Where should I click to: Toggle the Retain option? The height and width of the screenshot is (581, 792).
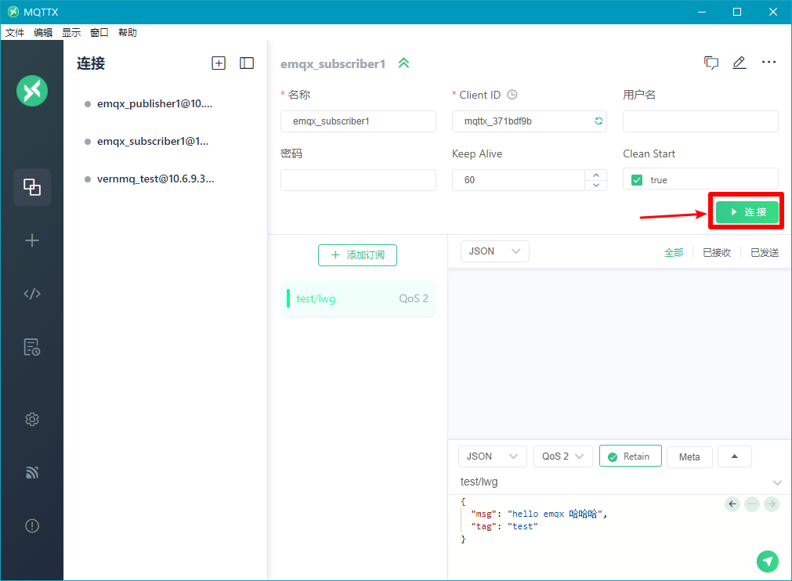coord(631,456)
